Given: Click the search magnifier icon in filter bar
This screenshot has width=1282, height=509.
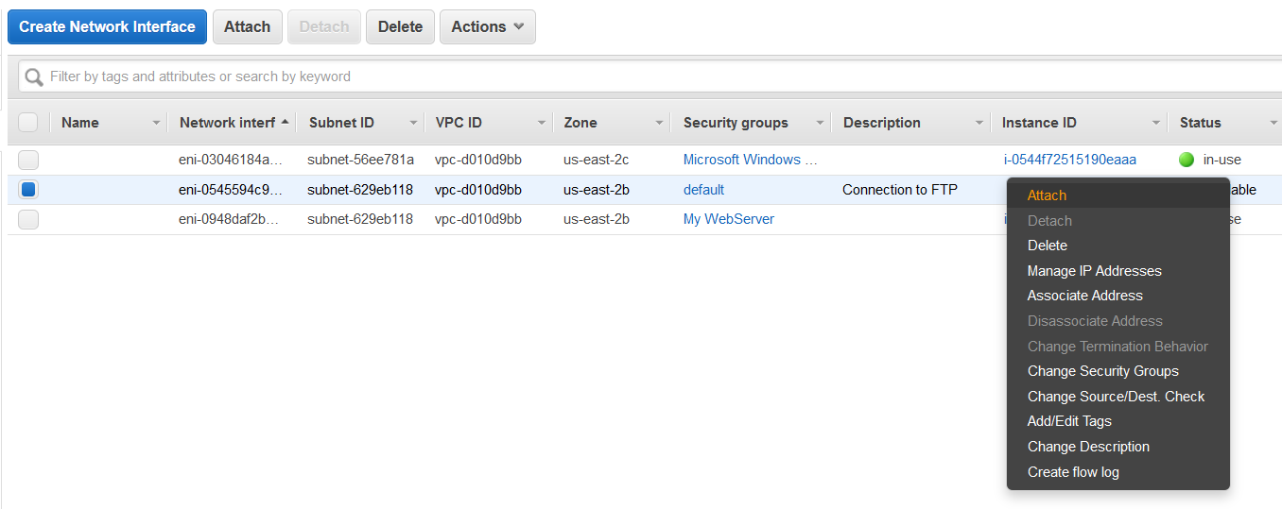Looking at the screenshot, I should pos(34,76).
